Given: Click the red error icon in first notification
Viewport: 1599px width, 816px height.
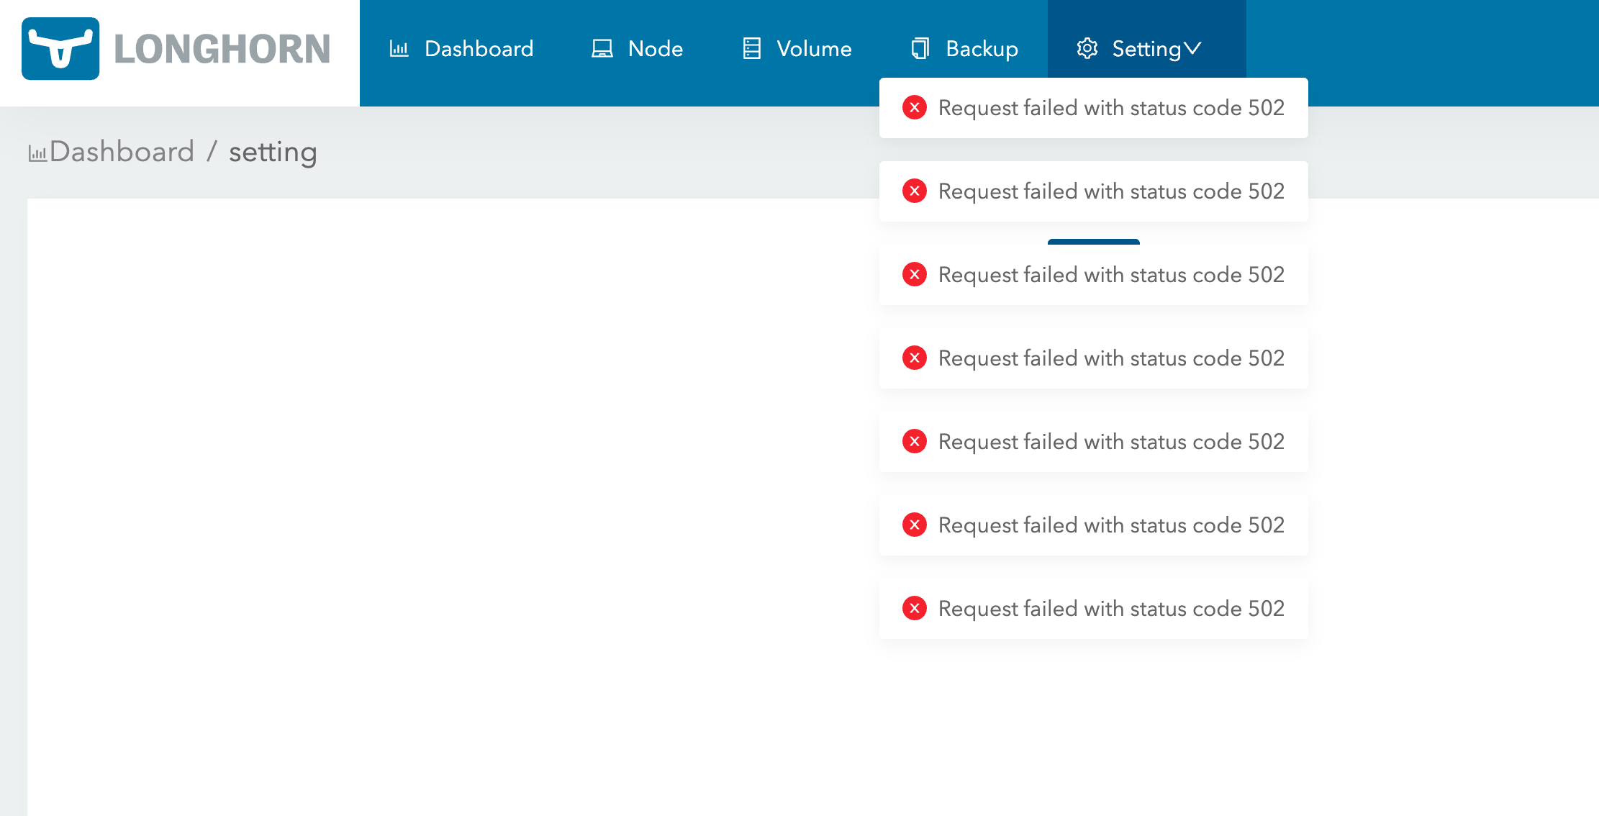Looking at the screenshot, I should (915, 108).
